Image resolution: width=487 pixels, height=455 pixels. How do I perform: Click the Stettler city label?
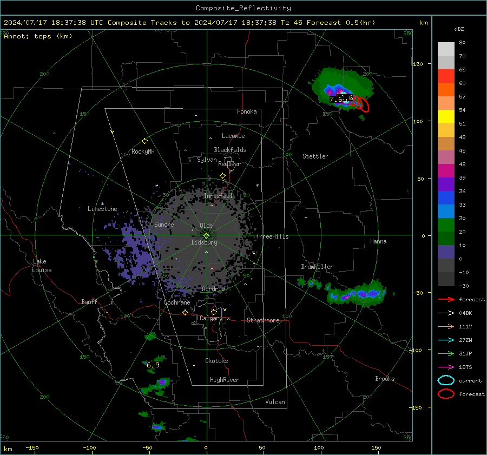[315, 156]
